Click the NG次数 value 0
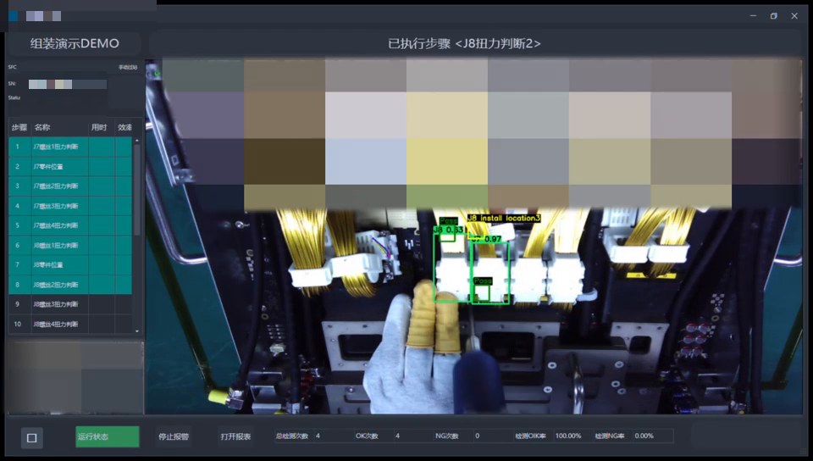Image resolution: width=813 pixels, height=461 pixels. (477, 436)
